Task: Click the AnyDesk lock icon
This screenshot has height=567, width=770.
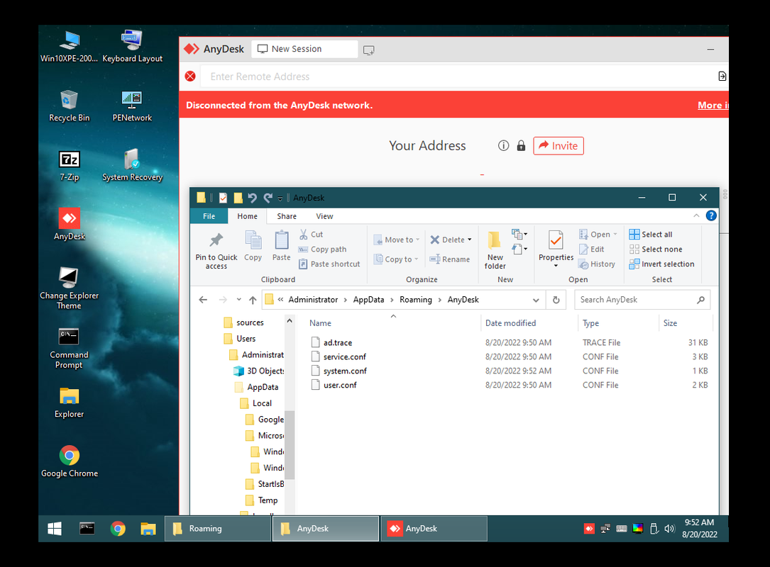Action: tap(521, 146)
